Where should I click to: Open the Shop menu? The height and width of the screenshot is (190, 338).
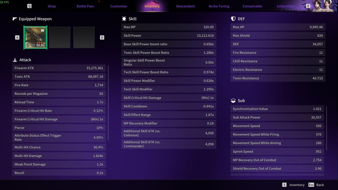tap(52, 6)
